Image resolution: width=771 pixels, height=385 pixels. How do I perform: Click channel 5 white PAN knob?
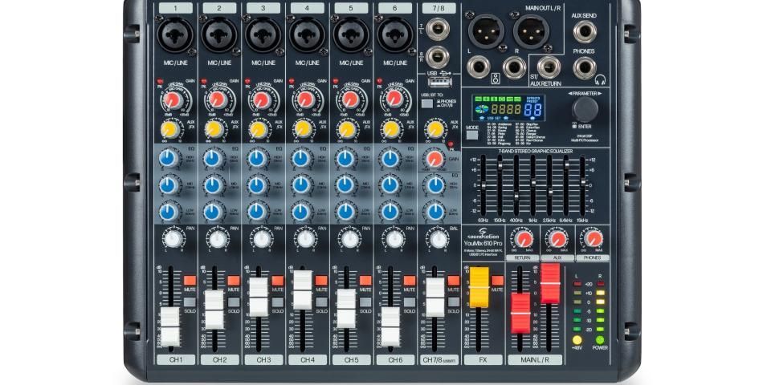[347, 238]
